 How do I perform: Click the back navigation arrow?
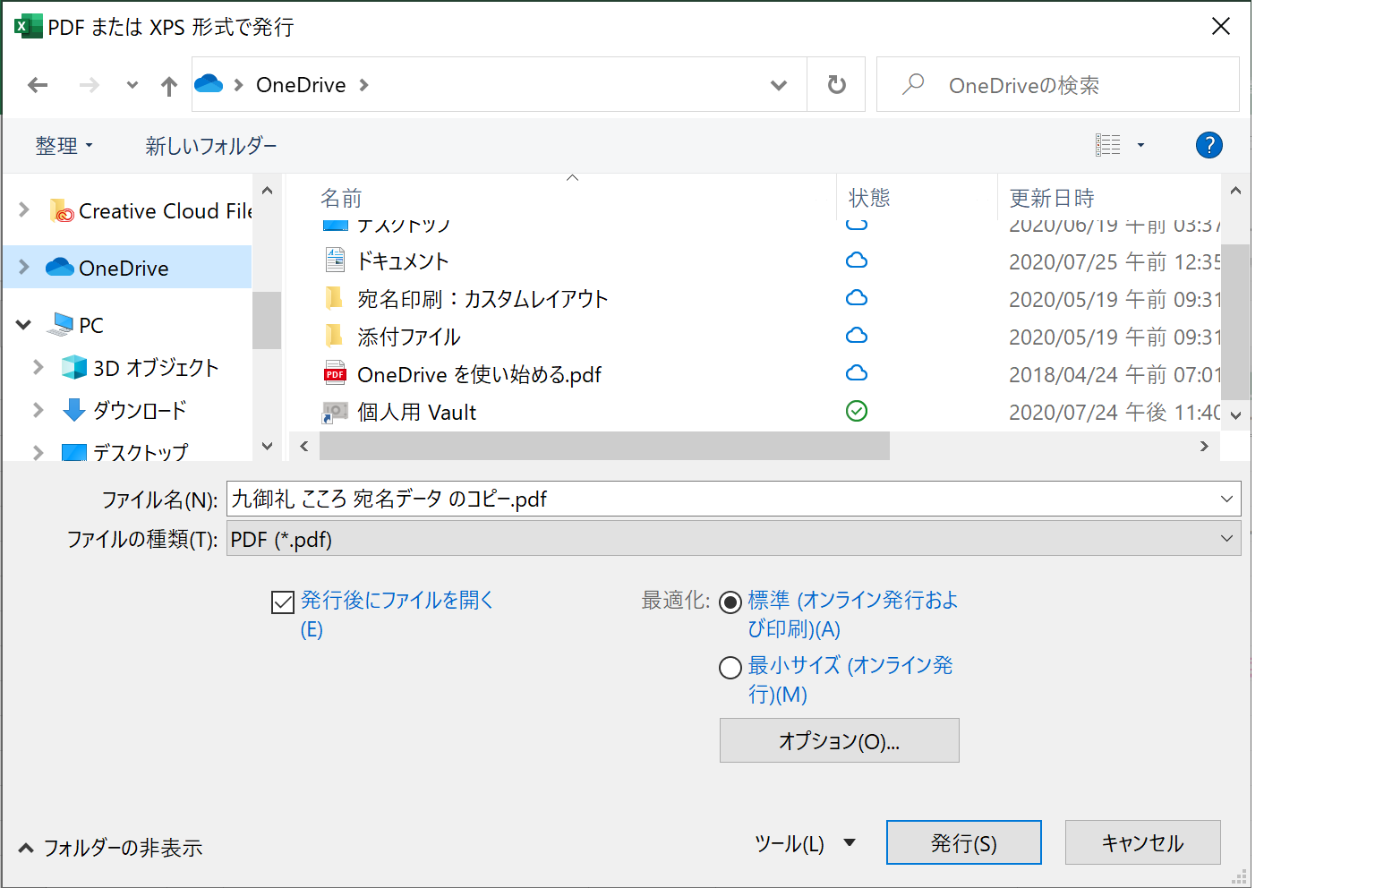point(38,85)
